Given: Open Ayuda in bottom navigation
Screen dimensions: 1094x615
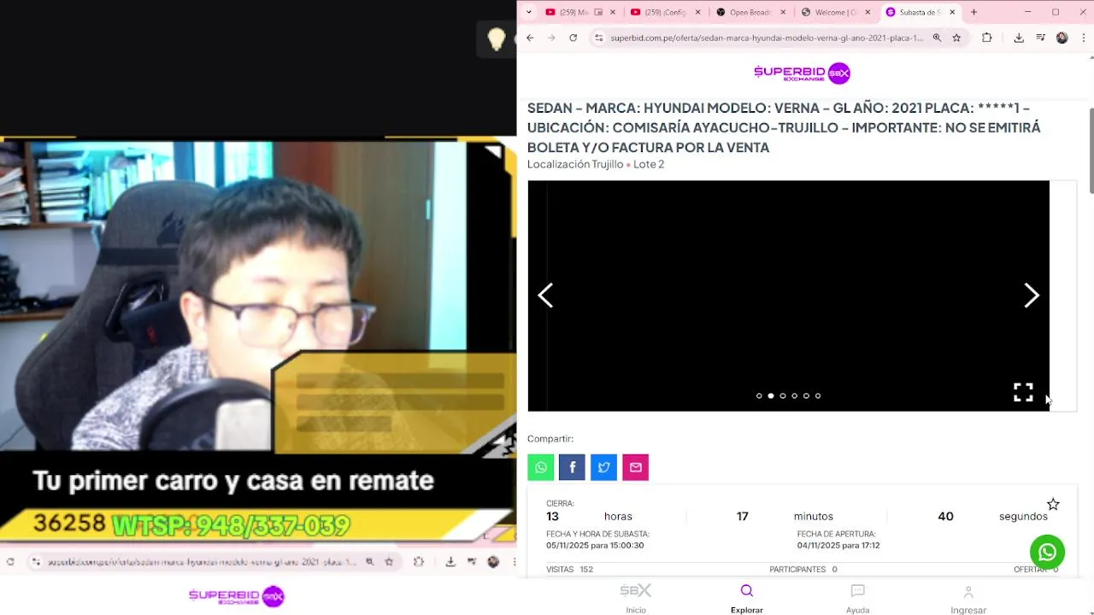Looking at the screenshot, I should point(857,599).
